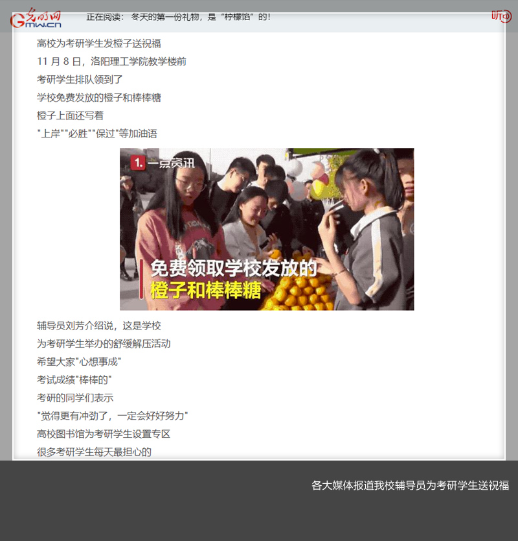
Task: Click the text 考研学生排队领到了
Action: click(x=80, y=80)
